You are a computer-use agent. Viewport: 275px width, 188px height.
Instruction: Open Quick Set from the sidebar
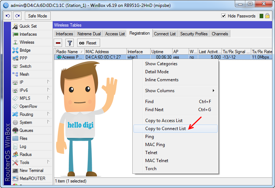click(32, 26)
